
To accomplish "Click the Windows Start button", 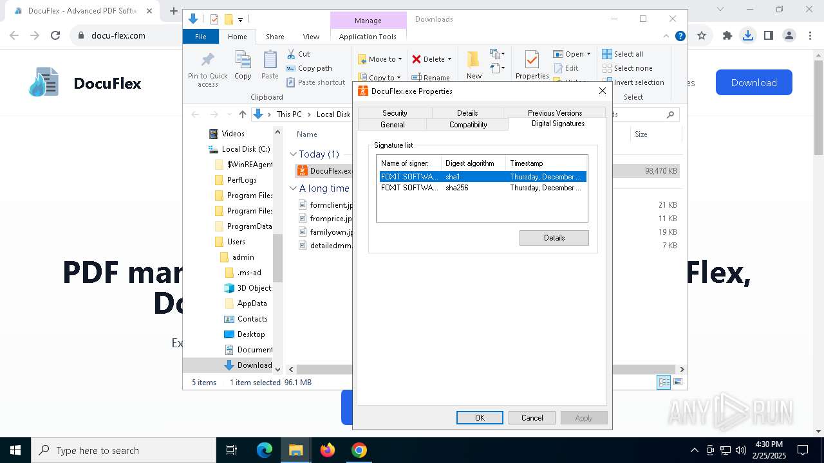I will (15, 450).
